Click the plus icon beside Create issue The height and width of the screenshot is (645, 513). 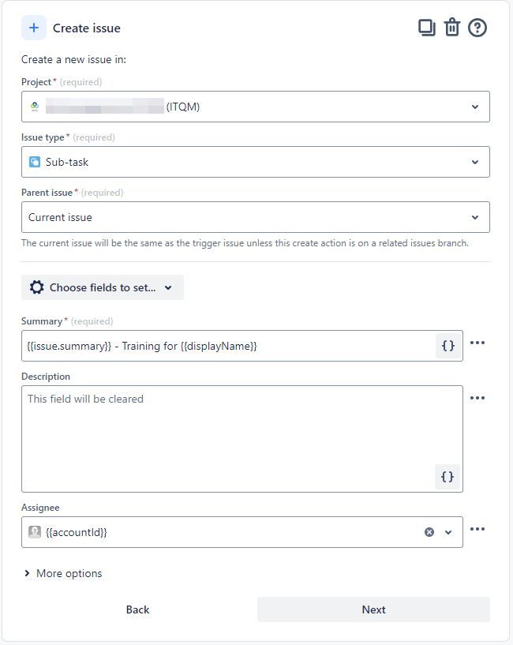[x=33, y=27]
